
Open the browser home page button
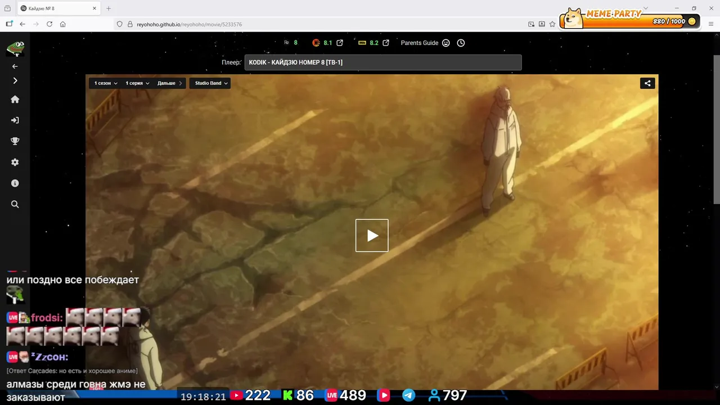tap(63, 24)
